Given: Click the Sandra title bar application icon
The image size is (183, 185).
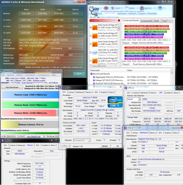Looking at the screenshot, I should tap(89, 3).
